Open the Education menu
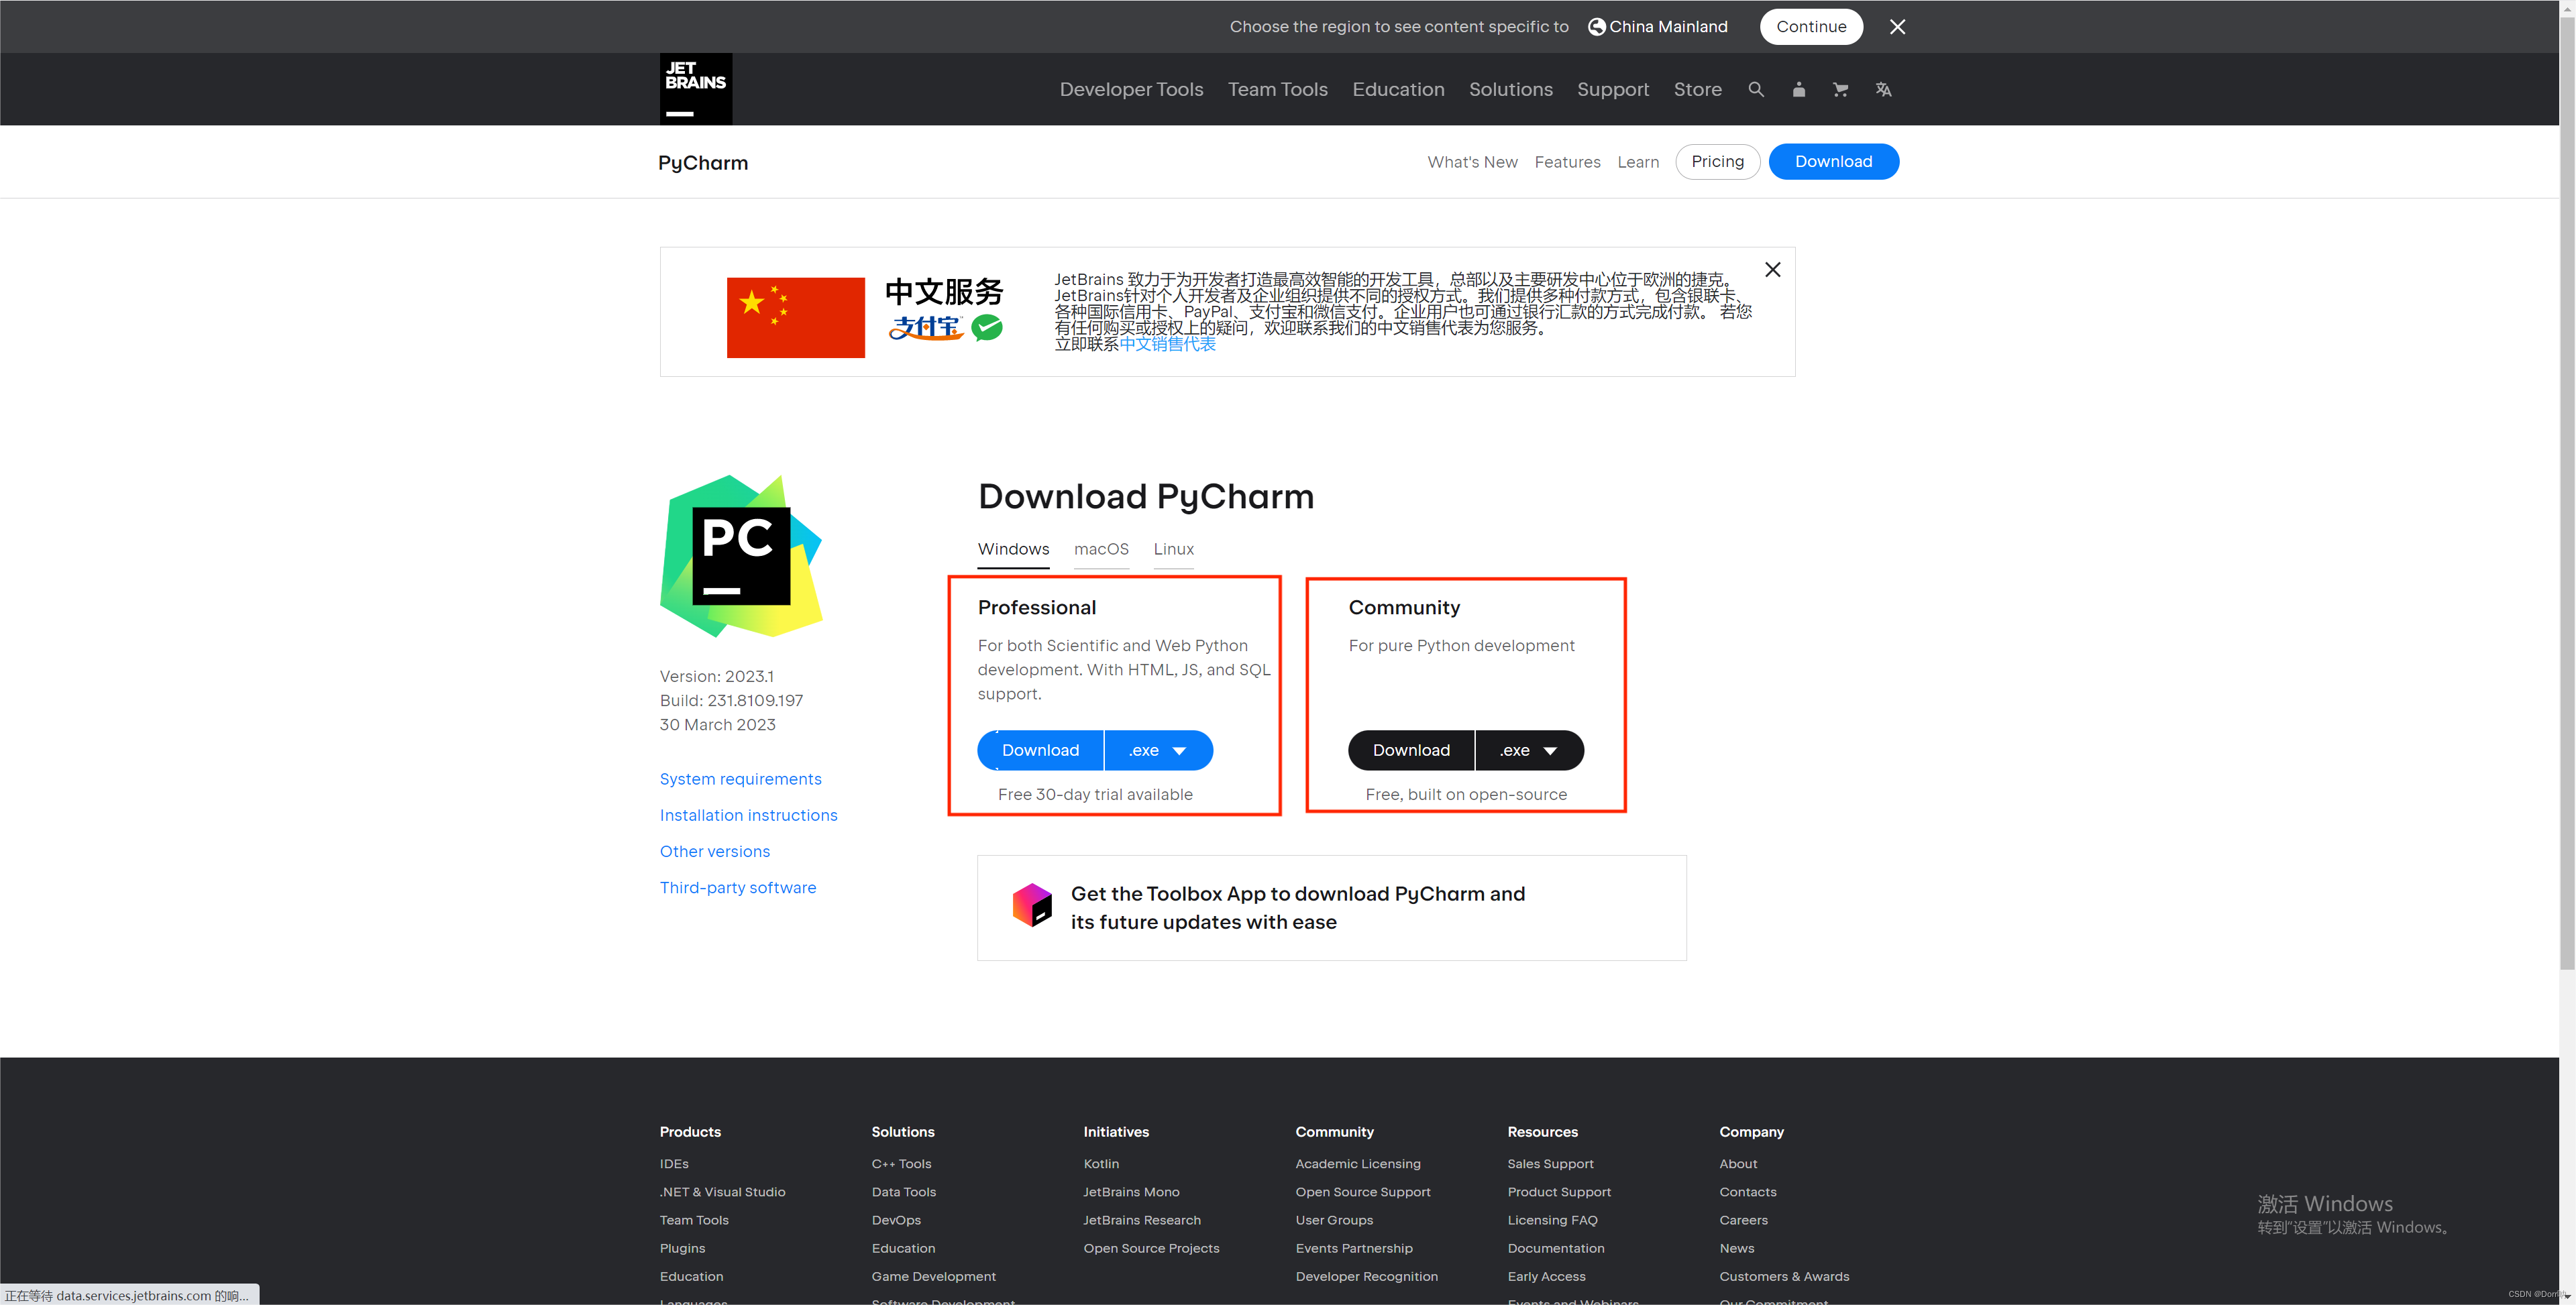The width and height of the screenshot is (2576, 1305). point(1398,89)
